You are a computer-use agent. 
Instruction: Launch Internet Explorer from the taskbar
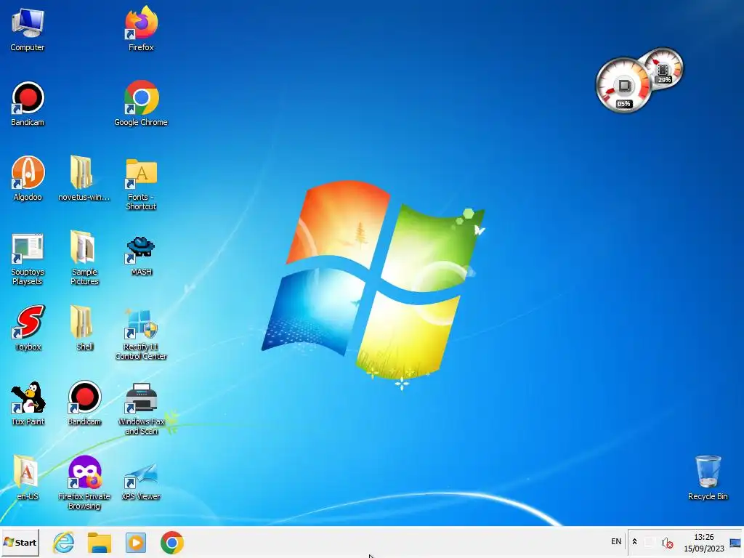pyautogui.click(x=64, y=542)
